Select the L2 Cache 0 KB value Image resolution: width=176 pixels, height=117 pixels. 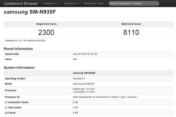pos(75,113)
